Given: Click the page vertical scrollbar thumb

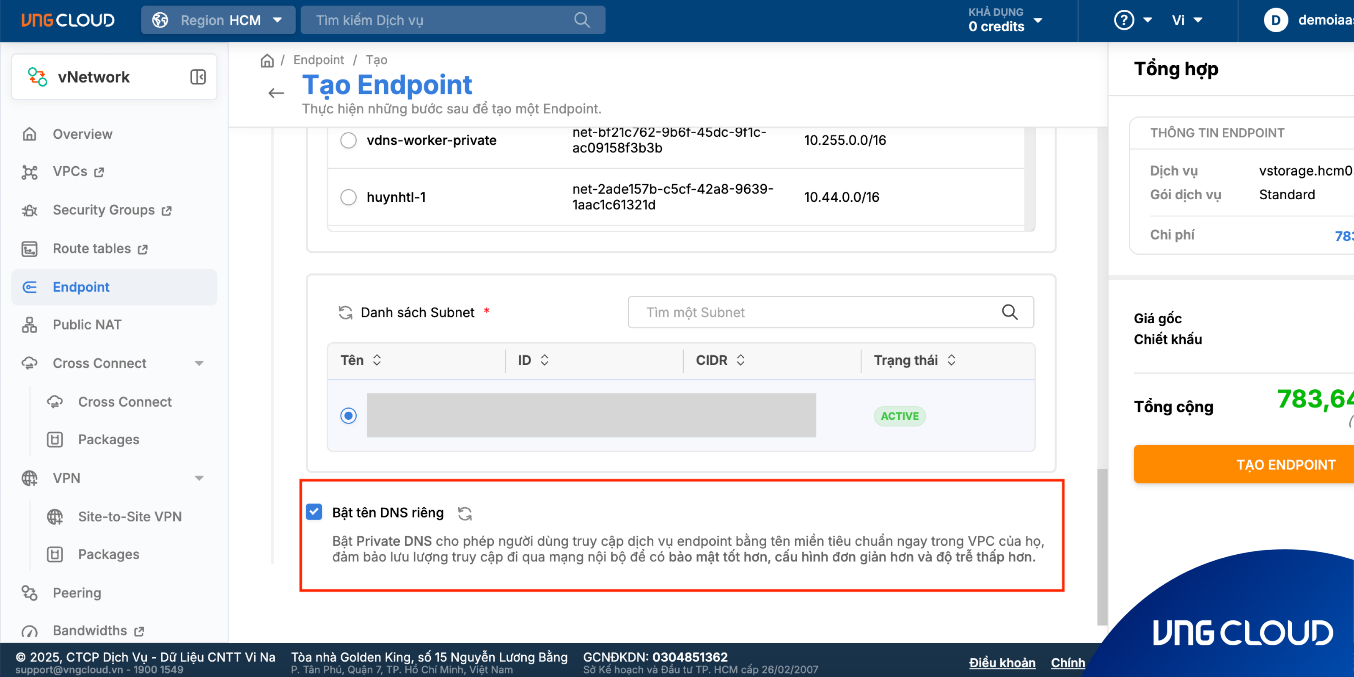Looking at the screenshot, I should pos(1102,547).
